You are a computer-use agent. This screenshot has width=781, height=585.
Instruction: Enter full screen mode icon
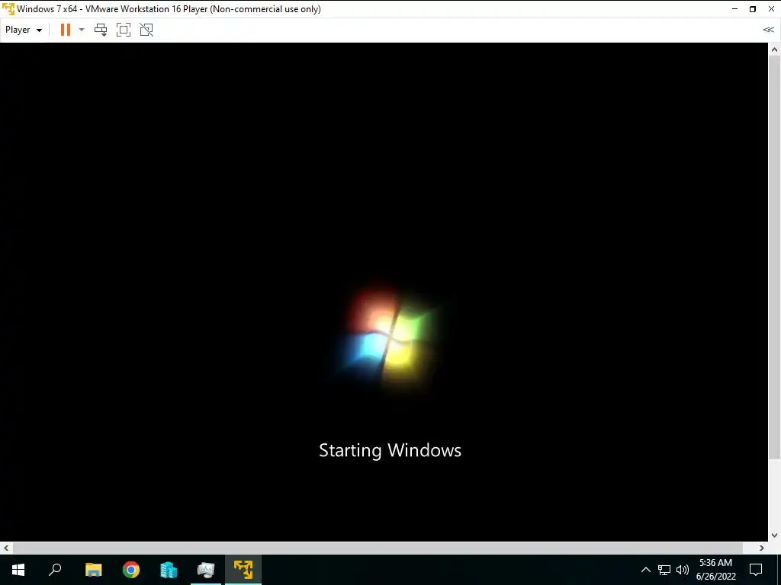pos(124,30)
